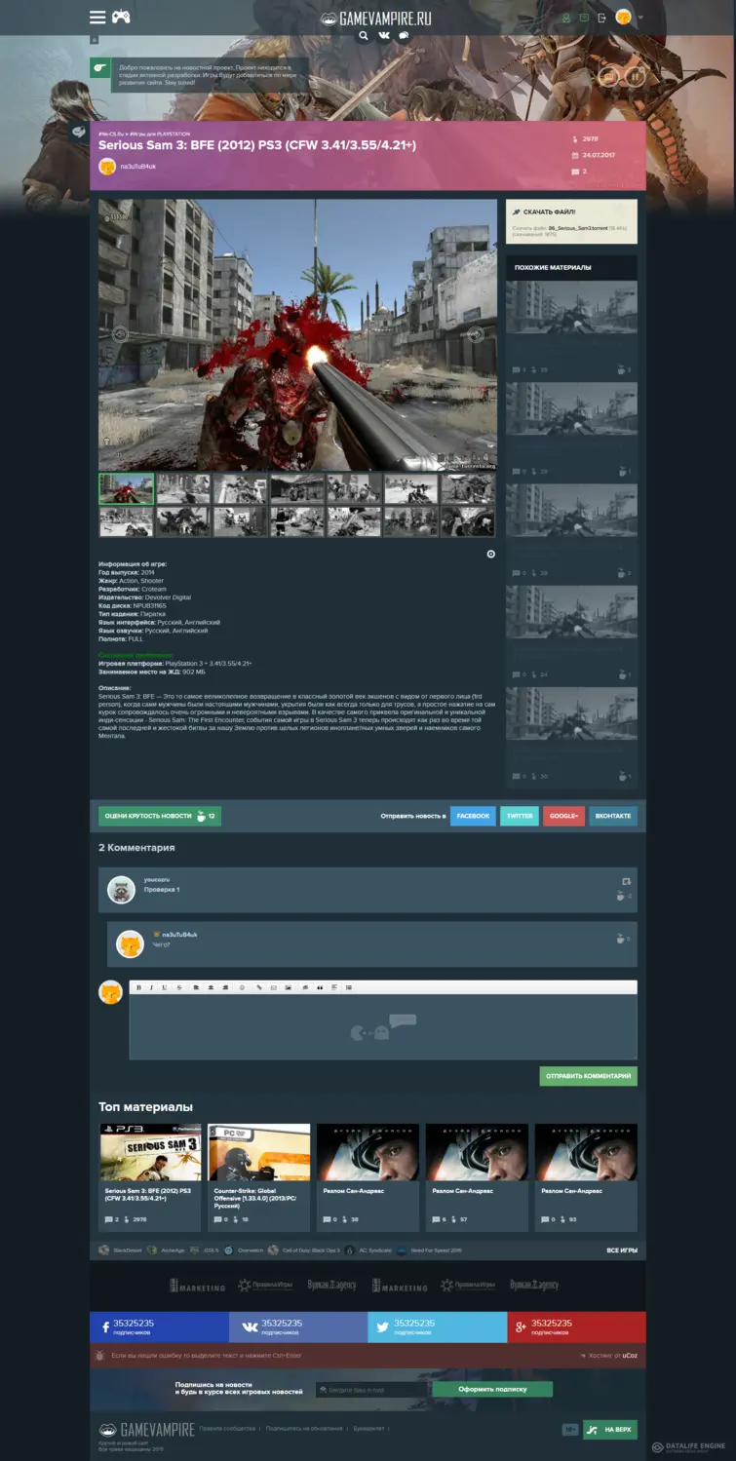Click 'ОЦЕНИ КРУТОСТЬ НОВОСТИ' rating button
Viewport: 736px width, 1461px height.
tap(160, 816)
